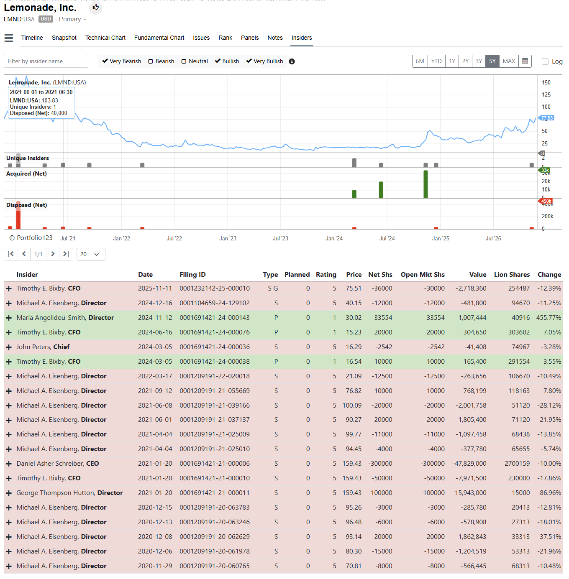569x579 pixels.
Task: Switch to the Technical Chart tab
Action: point(105,38)
